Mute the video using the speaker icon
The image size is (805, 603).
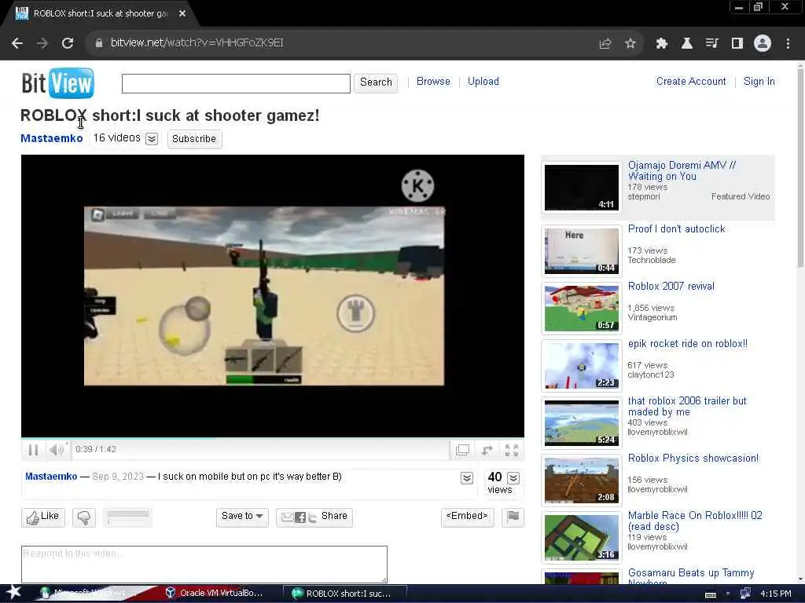pos(57,450)
